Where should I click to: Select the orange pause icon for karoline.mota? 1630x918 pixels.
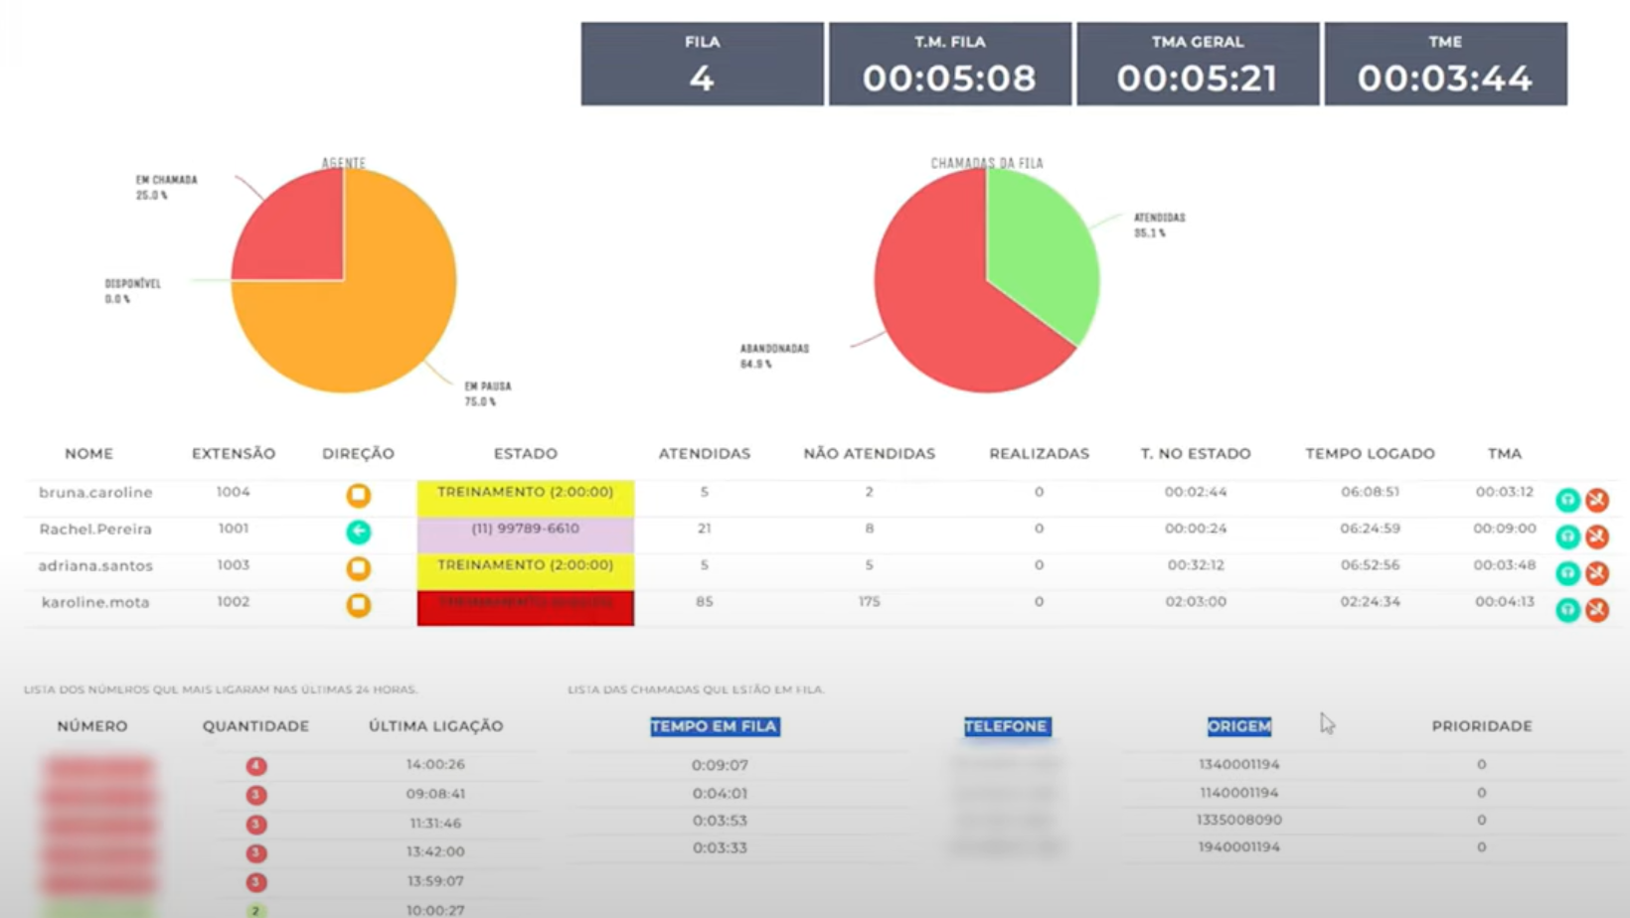[x=358, y=605]
